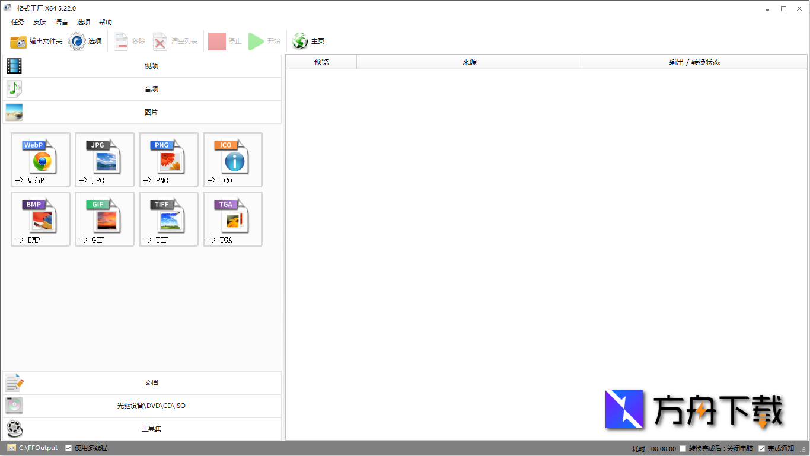The width and height of the screenshot is (810, 456).
Task: Open the TIF conversion icon
Action: [x=168, y=219]
